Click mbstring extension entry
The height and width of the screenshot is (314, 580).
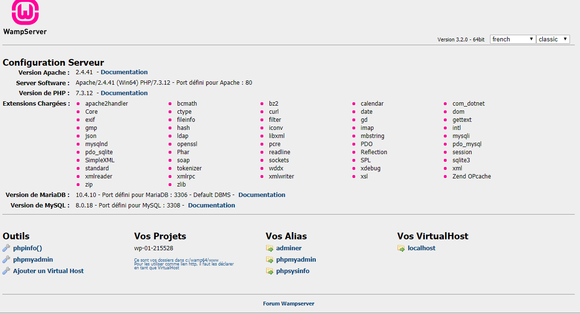(x=372, y=136)
